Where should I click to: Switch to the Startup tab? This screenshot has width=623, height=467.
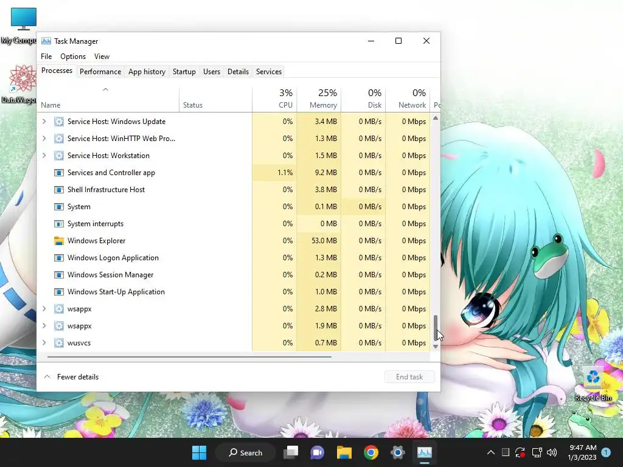pos(184,72)
